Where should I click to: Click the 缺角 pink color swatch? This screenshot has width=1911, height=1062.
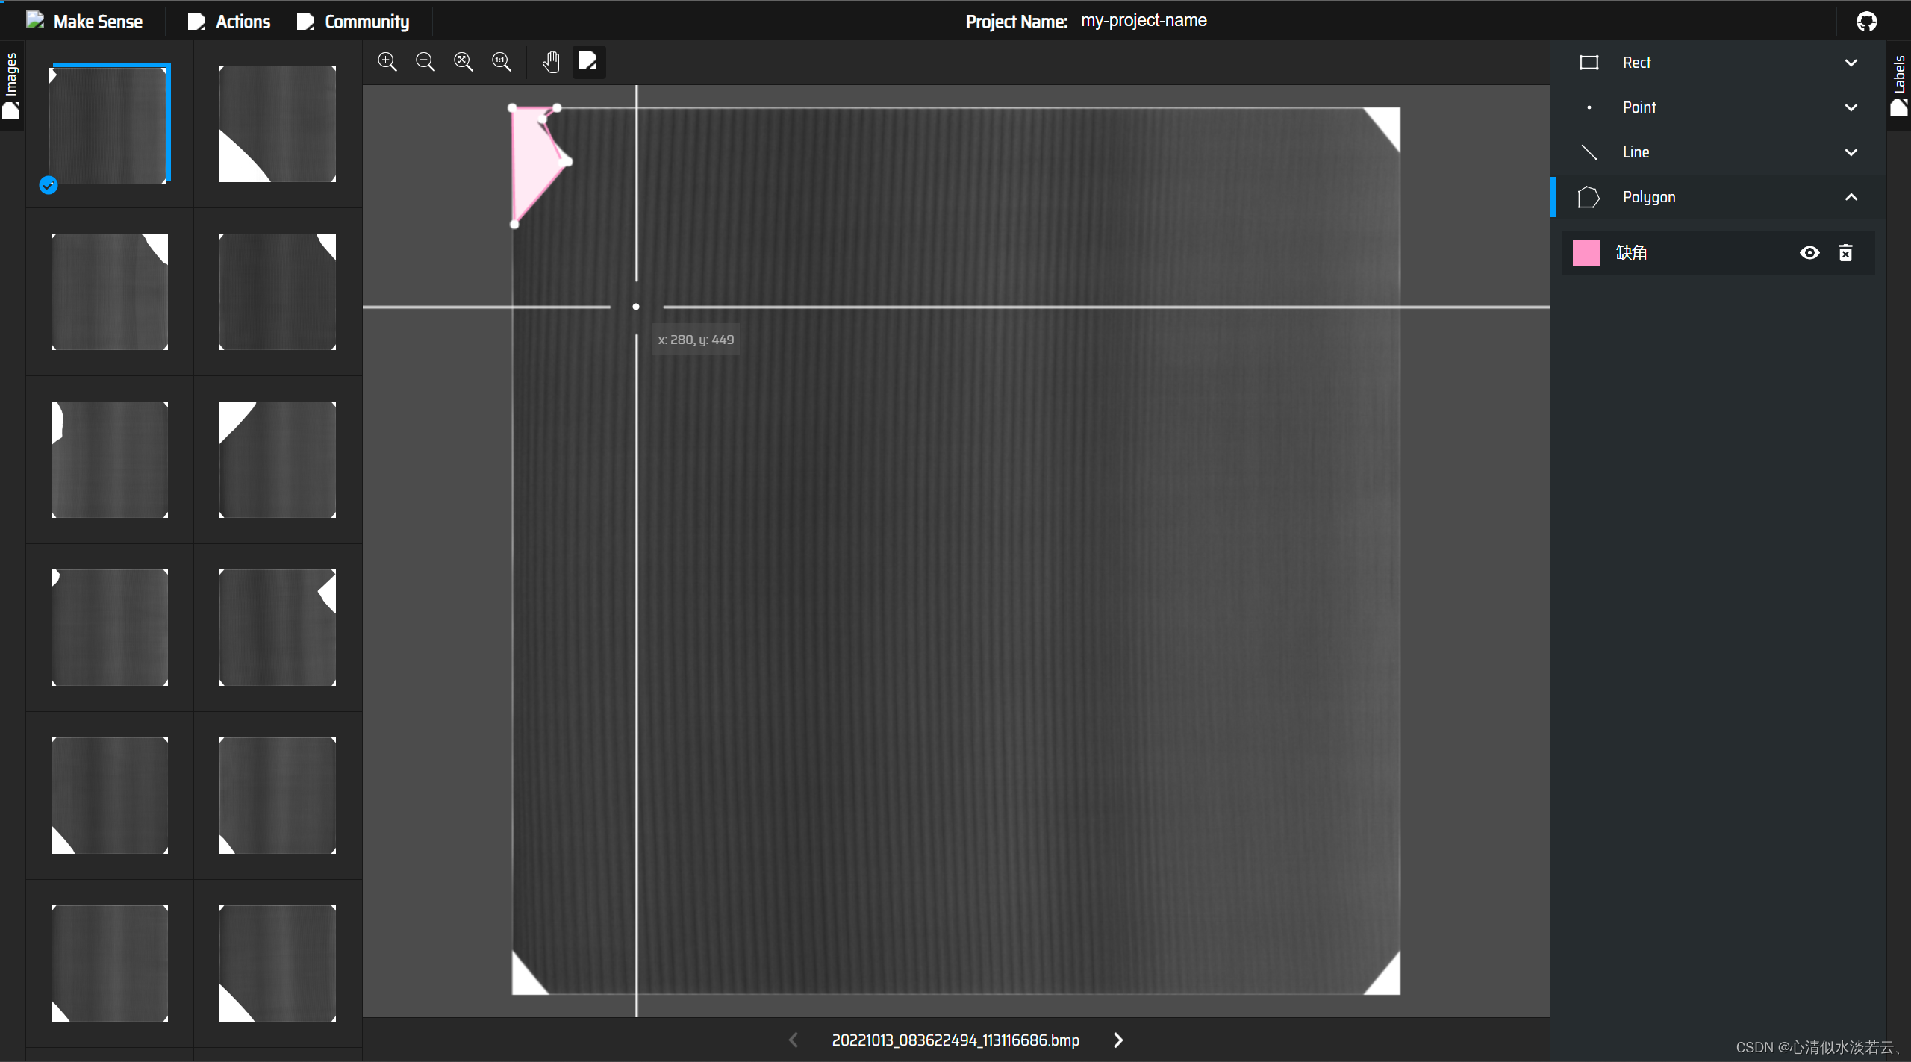(1586, 251)
